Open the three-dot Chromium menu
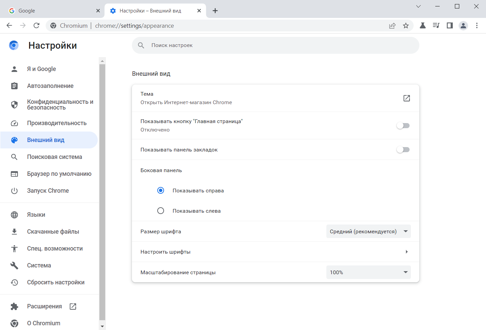The height and width of the screenshot is (330, 486). coord(477,25)
